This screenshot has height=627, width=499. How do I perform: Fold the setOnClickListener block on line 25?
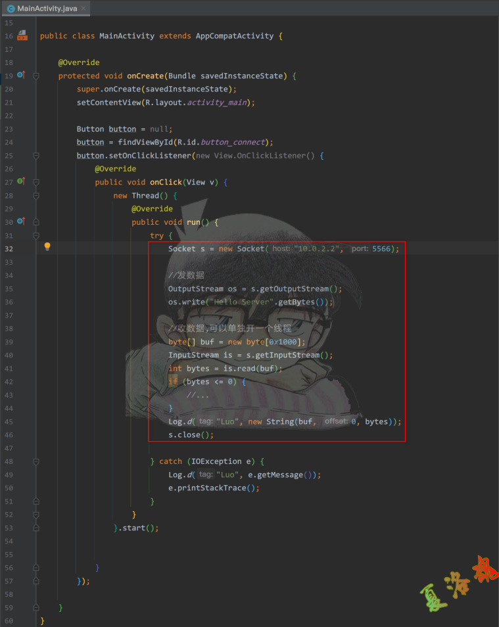click(x=36, y=156)
